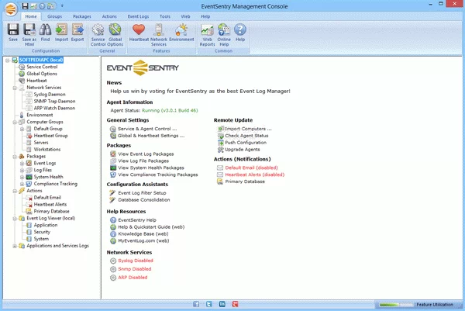Open the LinkedIn icon in status bar
Screen dimensions: 465x311
click(x=222, y=304)
